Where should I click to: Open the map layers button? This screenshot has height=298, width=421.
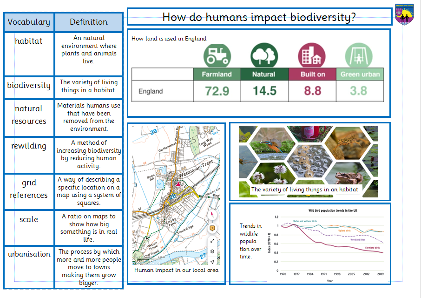tap(212, 251)
